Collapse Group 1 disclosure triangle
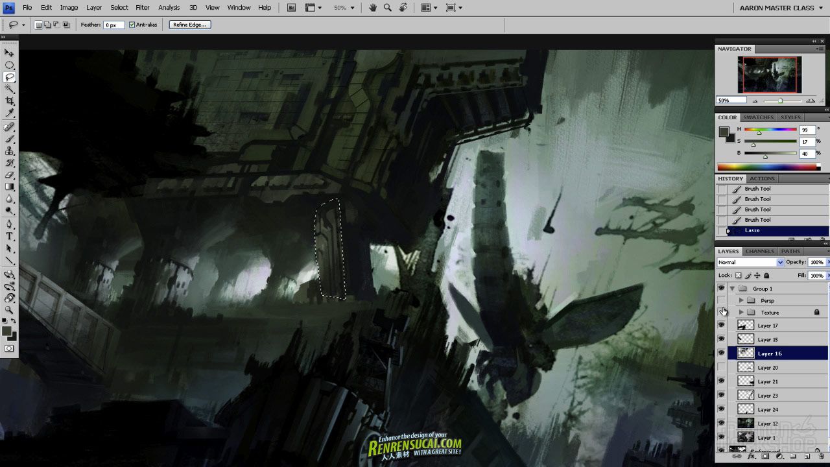Image resolution: width=830 pixels, height=467 pixels. click(x=732, y=289)
